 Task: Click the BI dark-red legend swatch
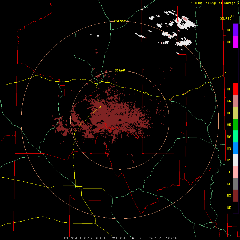click(235, 196)
